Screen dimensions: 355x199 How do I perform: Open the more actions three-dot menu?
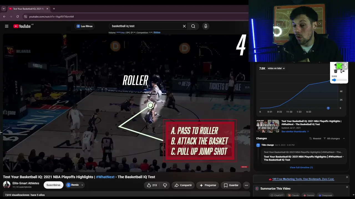coord(246,185)
